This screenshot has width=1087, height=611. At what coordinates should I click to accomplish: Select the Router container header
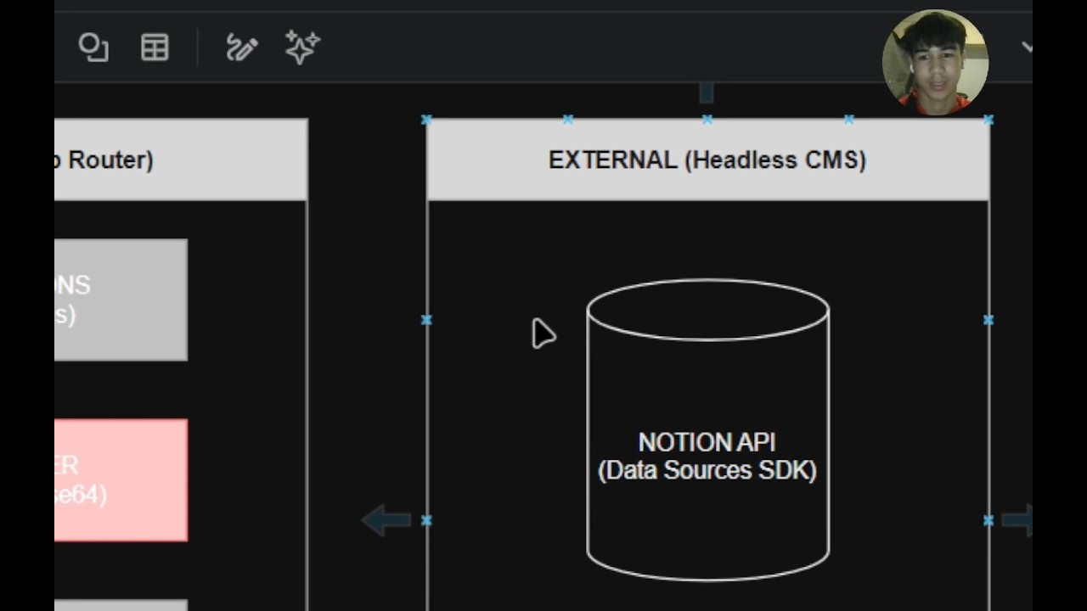pyautogui.click(x=181, y=160)
